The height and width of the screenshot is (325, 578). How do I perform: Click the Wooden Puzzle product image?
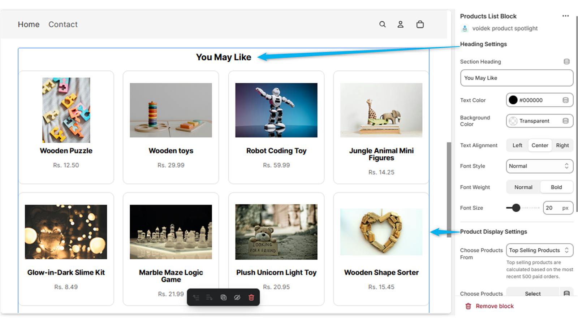coord(66,110)
